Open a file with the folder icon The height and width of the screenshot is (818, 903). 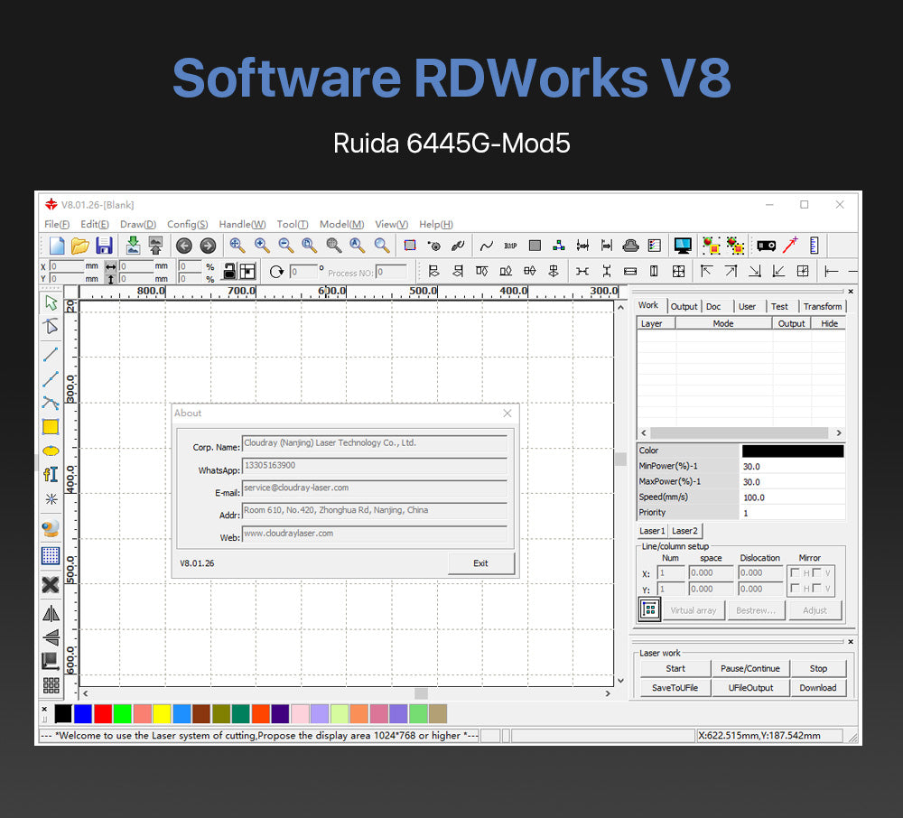point(80,246)
